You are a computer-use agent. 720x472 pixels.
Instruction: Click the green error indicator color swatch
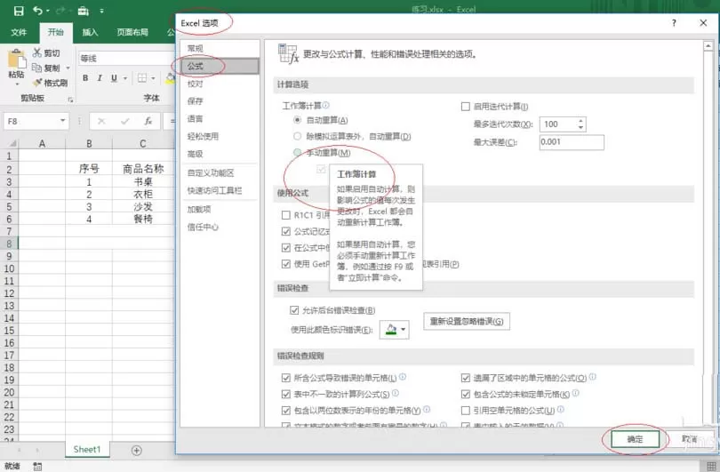point(391,330)
